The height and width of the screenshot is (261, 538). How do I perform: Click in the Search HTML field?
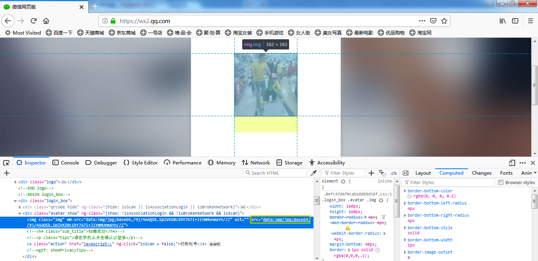pos(275,173)
